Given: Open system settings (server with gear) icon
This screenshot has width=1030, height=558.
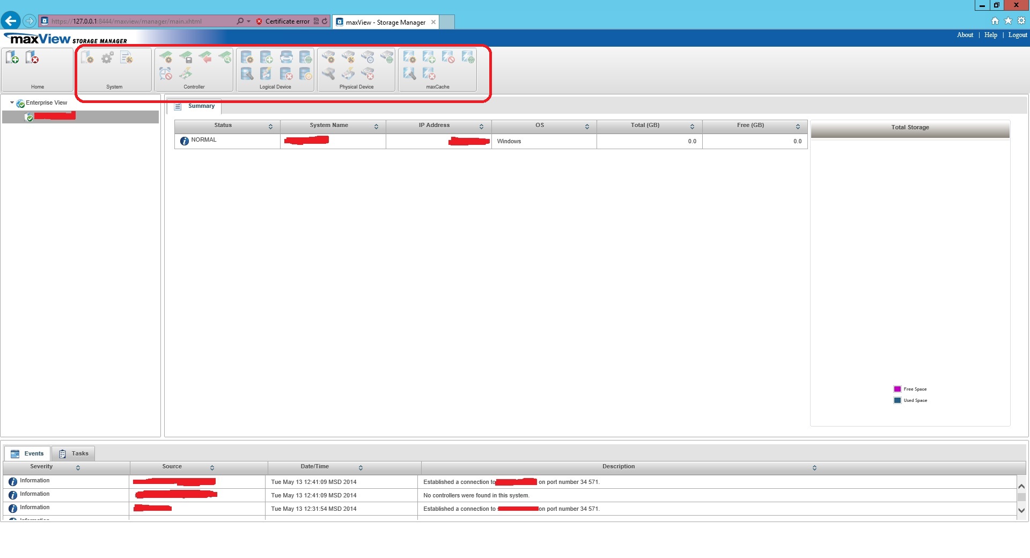Looking at the screenshot, I should (87, 57).
